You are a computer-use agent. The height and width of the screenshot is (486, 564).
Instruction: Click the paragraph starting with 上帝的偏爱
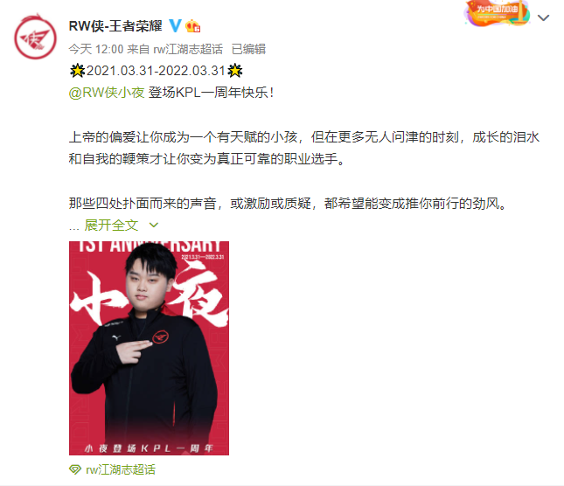point(304,148)
